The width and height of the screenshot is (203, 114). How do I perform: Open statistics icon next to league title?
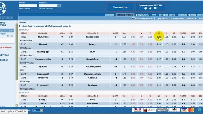70,26
